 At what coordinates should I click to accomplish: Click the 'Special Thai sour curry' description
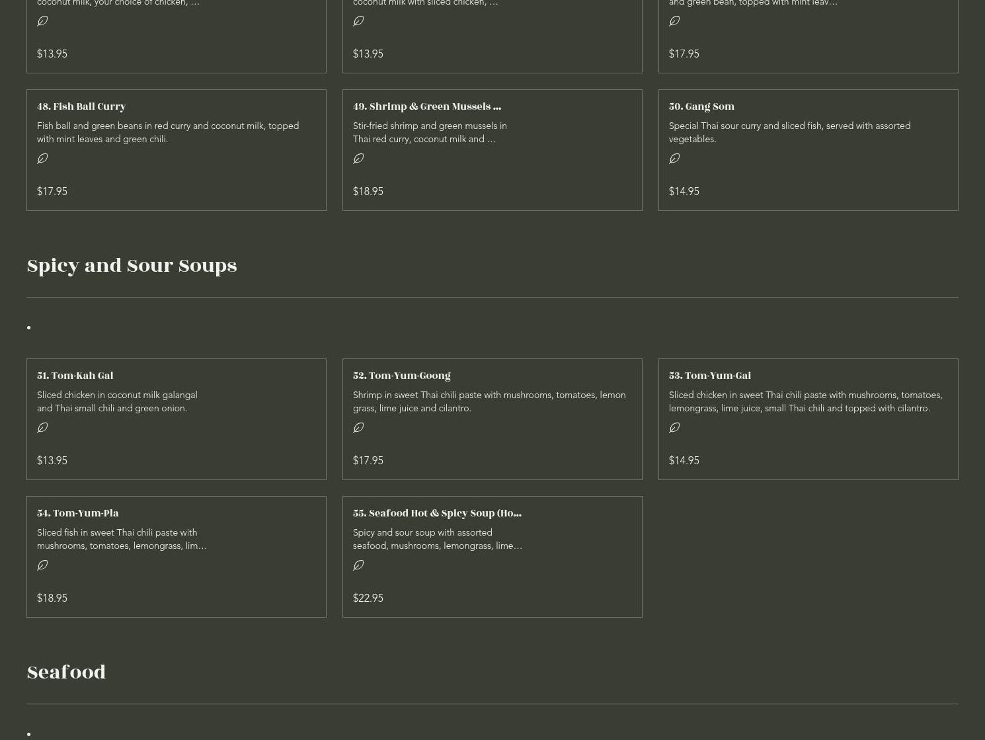[x=789, y=132]
